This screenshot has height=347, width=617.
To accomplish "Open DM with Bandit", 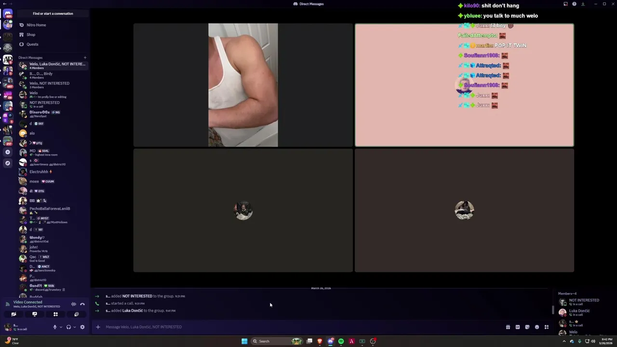I will 53,287.
